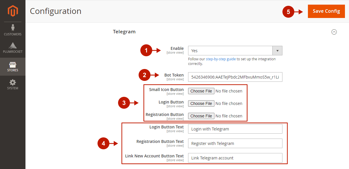Choose file for Login Button
The image size is (349, 169).
click(x=201, y=103)
